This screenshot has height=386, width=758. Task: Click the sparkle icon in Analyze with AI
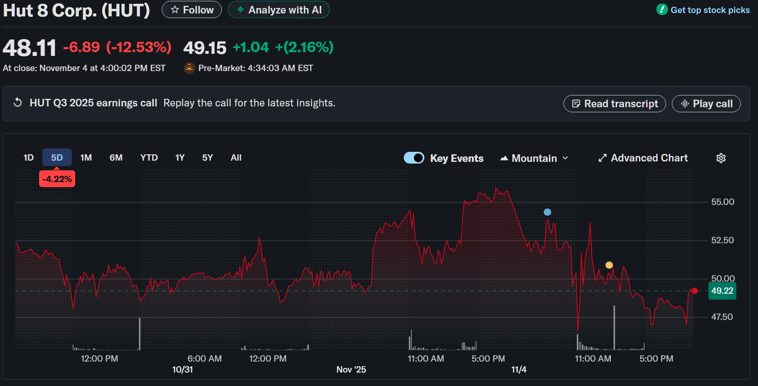click(x=240, y=10)
